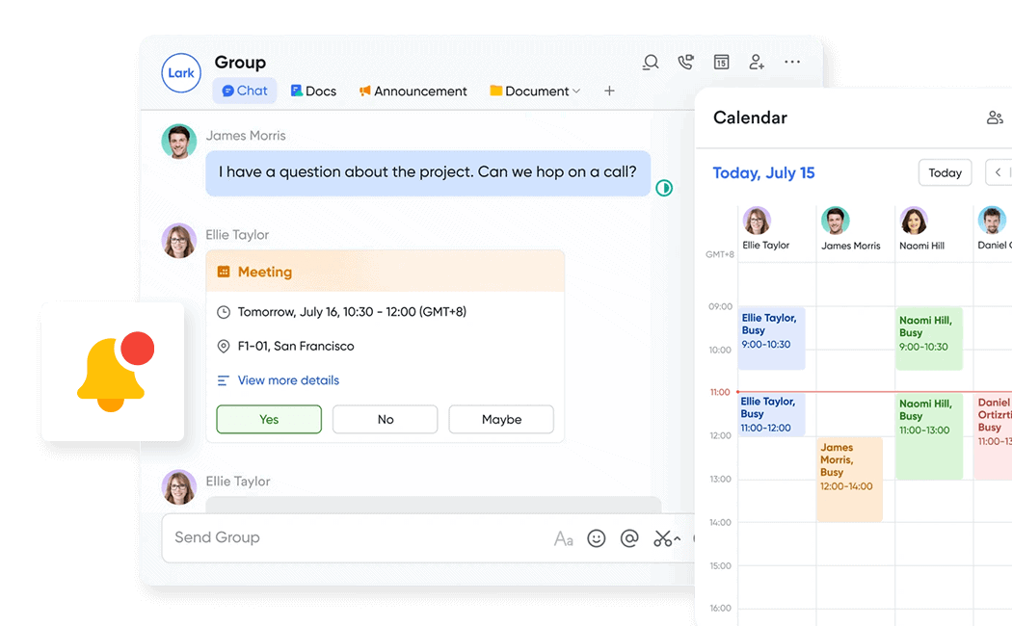Click View more details link
The width and height of the screenshot is (1012, 626).
click(288, 380)
